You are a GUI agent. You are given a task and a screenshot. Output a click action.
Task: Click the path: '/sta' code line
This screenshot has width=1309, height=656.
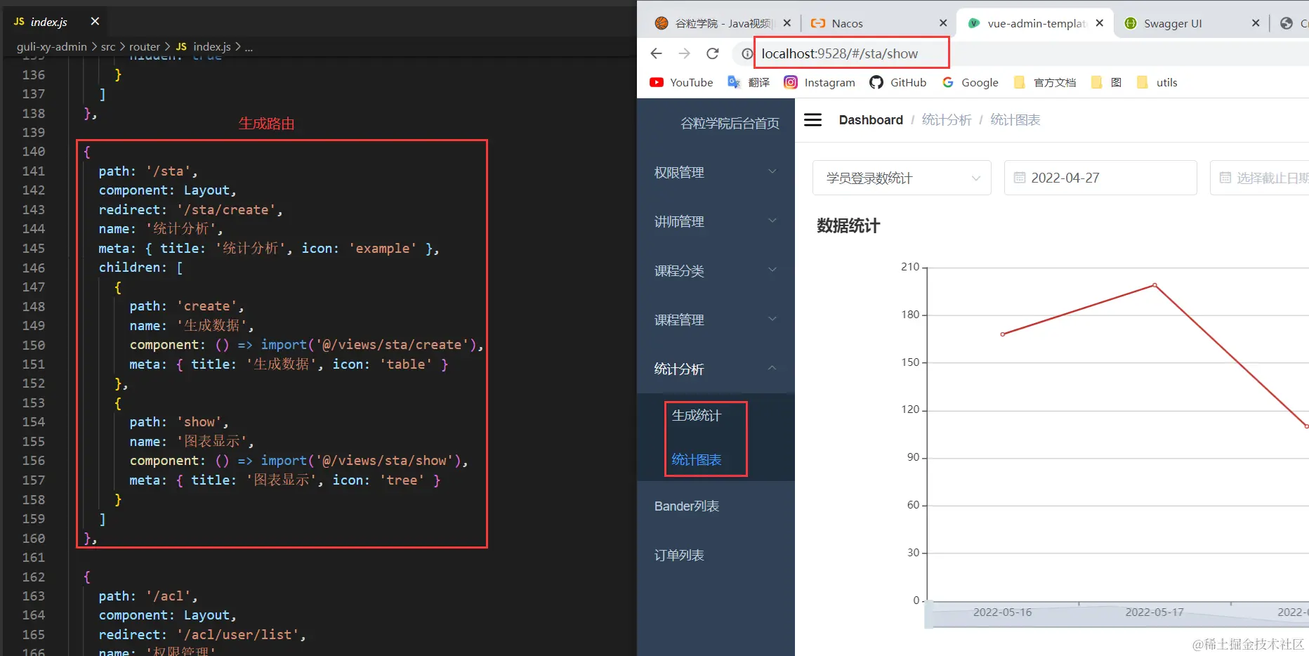click(x=148, y=171)
